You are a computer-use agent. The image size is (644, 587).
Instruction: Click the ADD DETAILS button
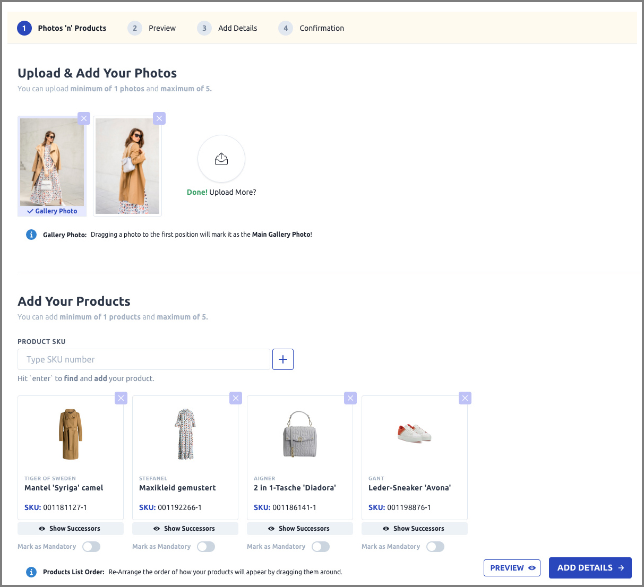(x=590, y=568)
